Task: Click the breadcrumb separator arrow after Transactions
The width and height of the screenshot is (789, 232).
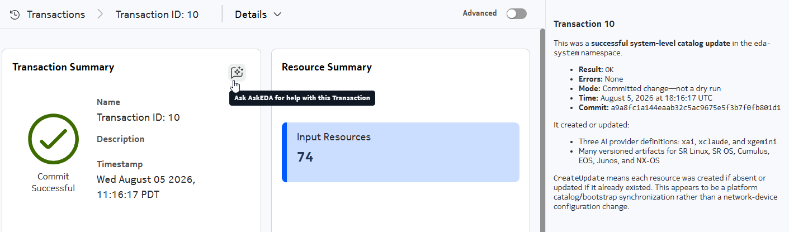Action: 100,15
